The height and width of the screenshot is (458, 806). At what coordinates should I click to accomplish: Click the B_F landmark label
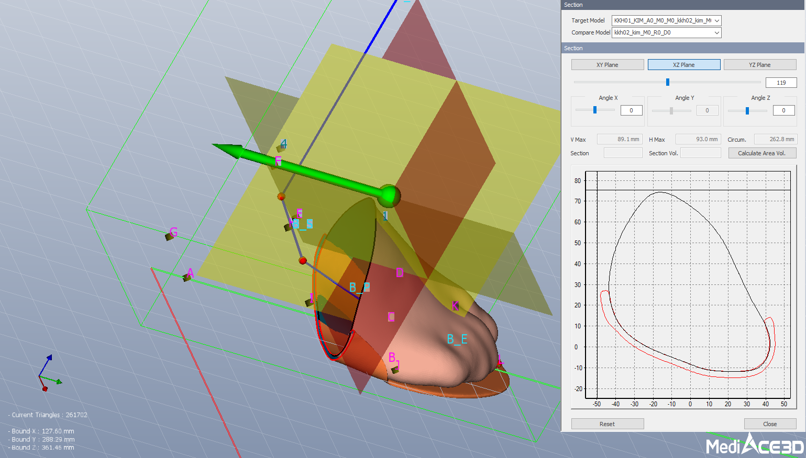coord(360,288)
